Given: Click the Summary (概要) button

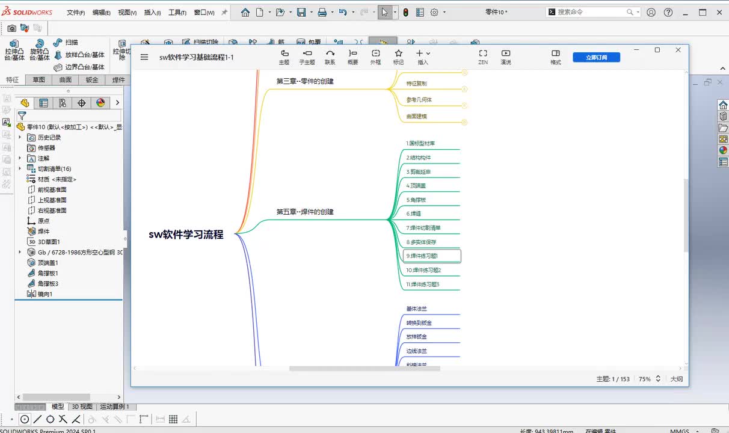Looking at the screenshot, I should (x=353, y=57).
